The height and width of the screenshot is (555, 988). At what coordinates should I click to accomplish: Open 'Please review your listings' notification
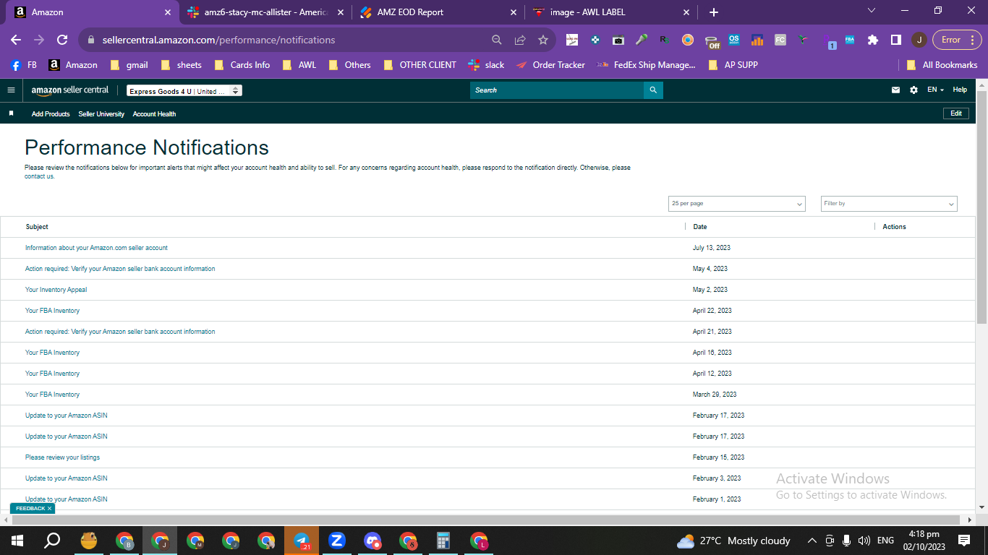pyautogui.click(x=62, y=457)
